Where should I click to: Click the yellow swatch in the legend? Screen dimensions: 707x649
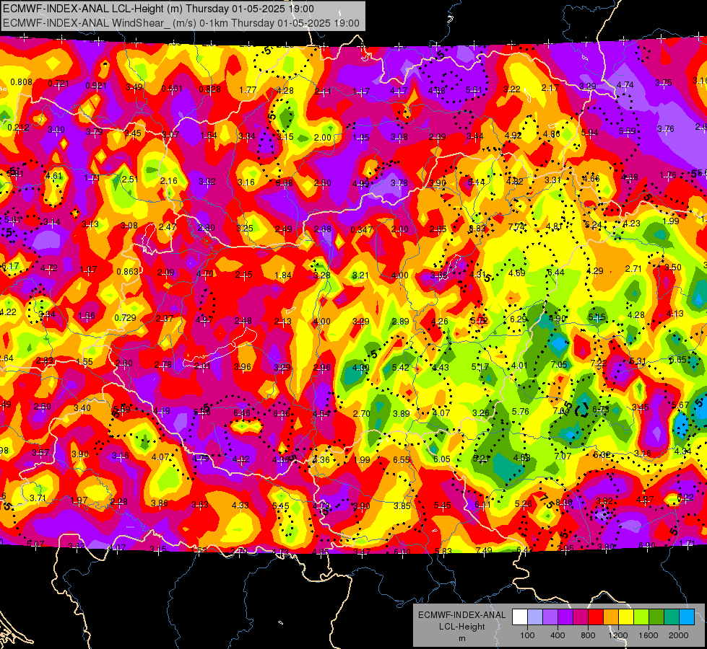click(626, 617)
